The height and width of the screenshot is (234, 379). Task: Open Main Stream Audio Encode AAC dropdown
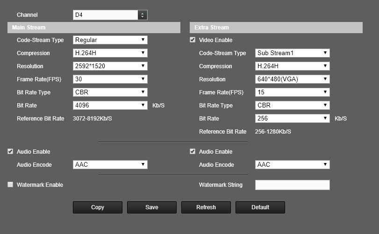[x=110, y=164]
